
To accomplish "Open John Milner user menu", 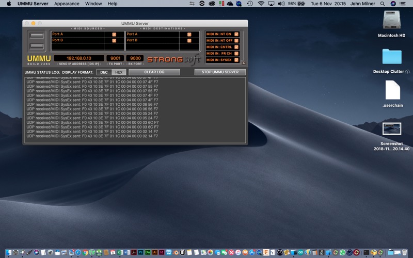I will click(363, 4).
